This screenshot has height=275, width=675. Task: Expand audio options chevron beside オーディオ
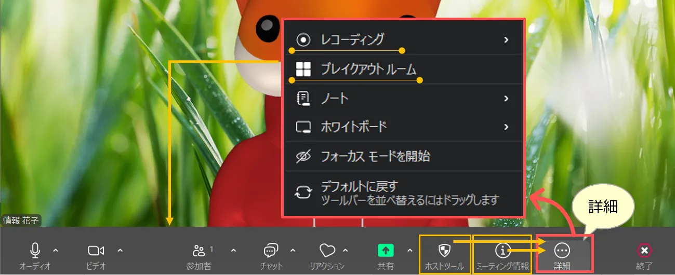pyautogui.click(x=56, y=251)
